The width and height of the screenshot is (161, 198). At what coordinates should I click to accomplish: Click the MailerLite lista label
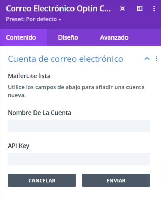[29, 76]
